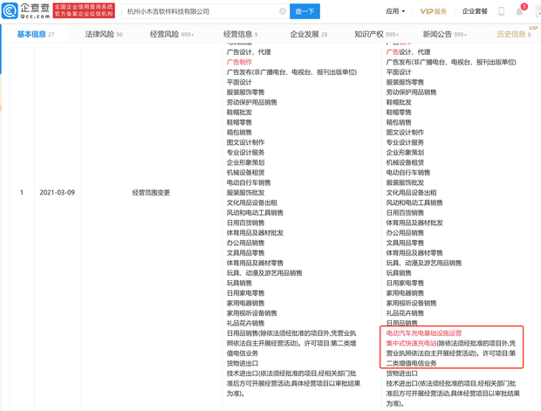Open the 经营信息 tab
Screen dimensions: 541x411
[237, 34]
